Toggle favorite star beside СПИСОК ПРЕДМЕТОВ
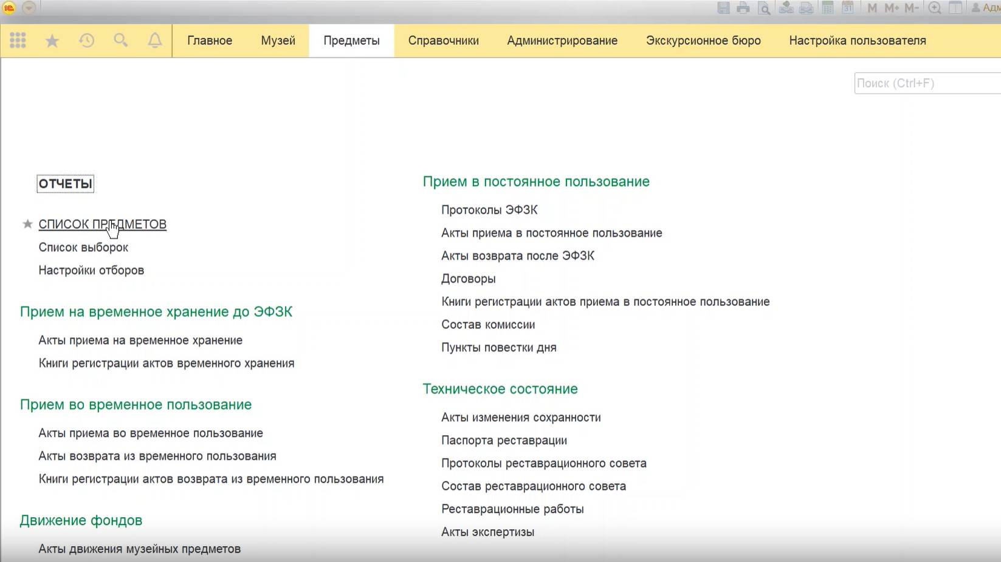This screenshot has height=562, width=1001. 27,224
